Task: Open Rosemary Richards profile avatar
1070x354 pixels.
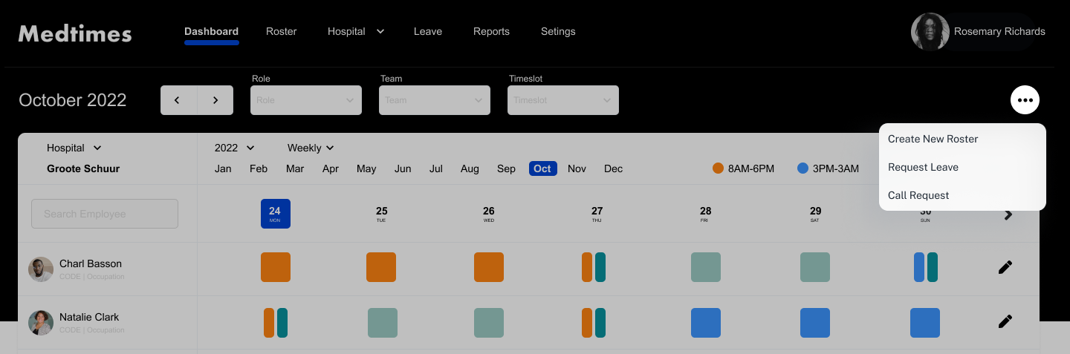Action: point(930,32)
